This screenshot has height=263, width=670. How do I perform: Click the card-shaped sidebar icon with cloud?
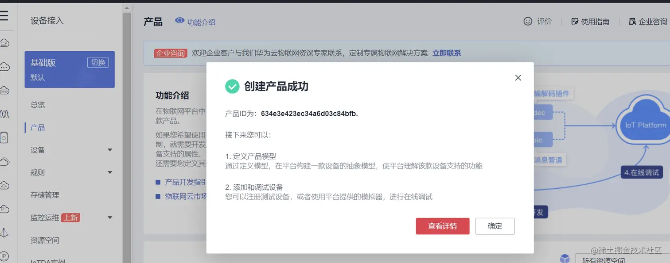click(x=4, y=137)
